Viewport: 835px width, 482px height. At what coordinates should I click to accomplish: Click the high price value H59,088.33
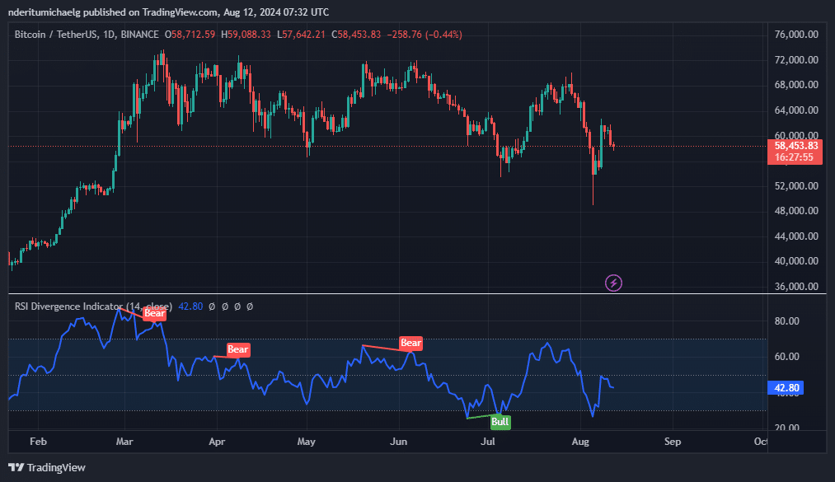point(246,35)
